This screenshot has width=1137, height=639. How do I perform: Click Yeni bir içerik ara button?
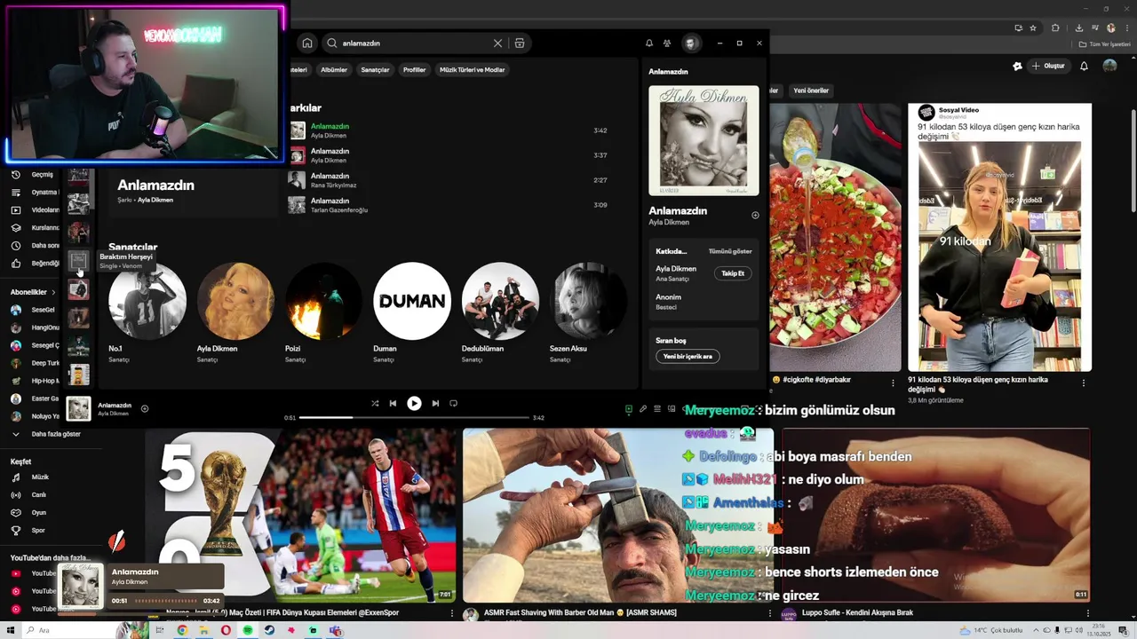click(x=688, y=356)
